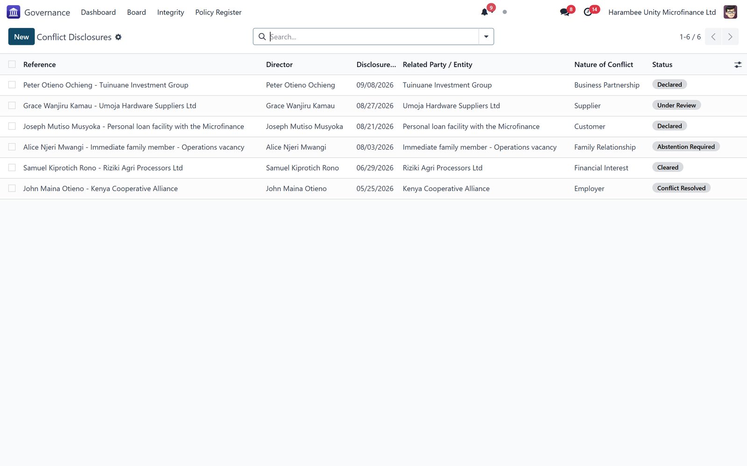
Task: Open the optional columns adjust icon
Action: (738, 65)
